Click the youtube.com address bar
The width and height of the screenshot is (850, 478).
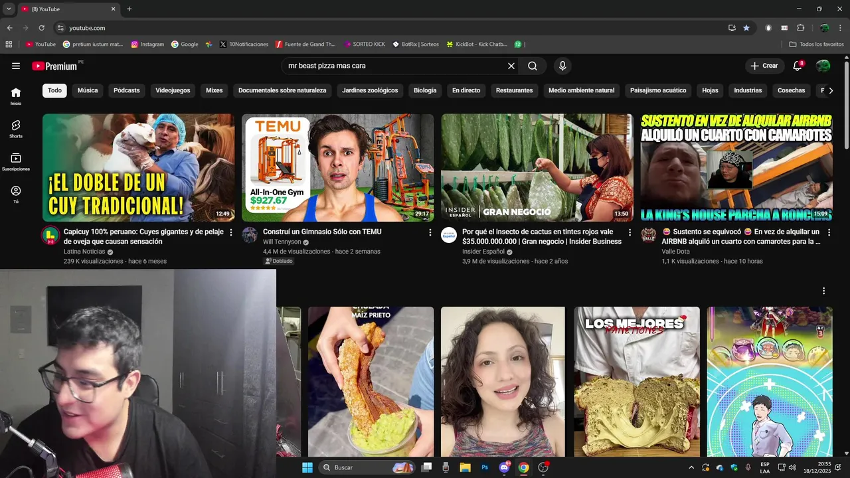(392, 28)
